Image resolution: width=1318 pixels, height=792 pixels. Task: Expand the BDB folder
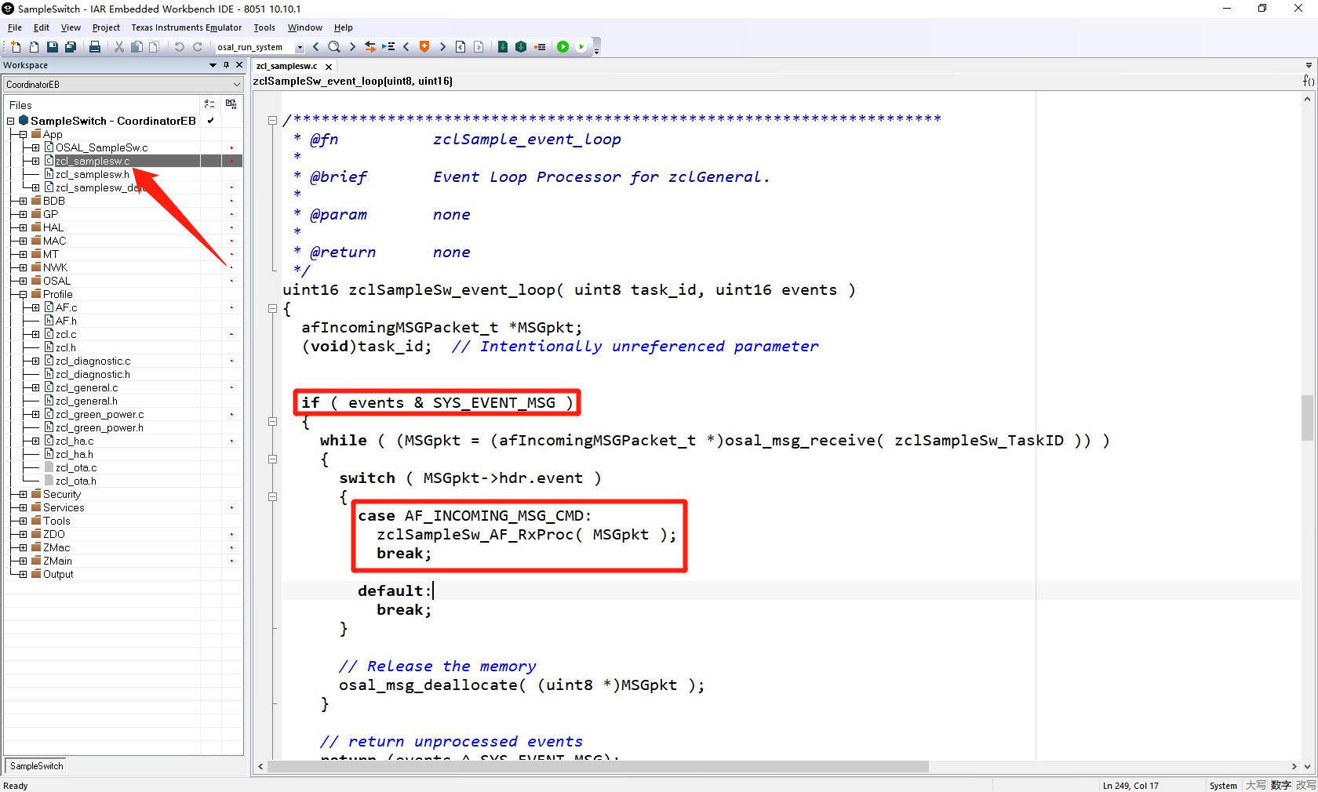pyautogui.click(x=23, y=202)
